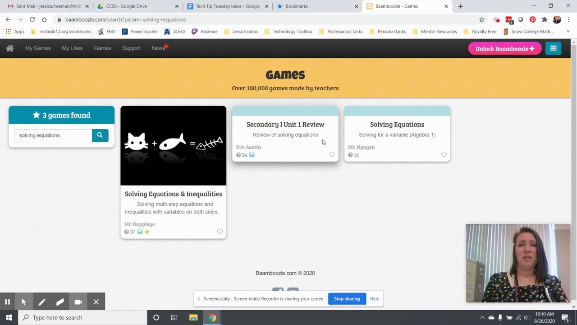
Task: Bookmark this page with the star
Action: coord(481,19)
